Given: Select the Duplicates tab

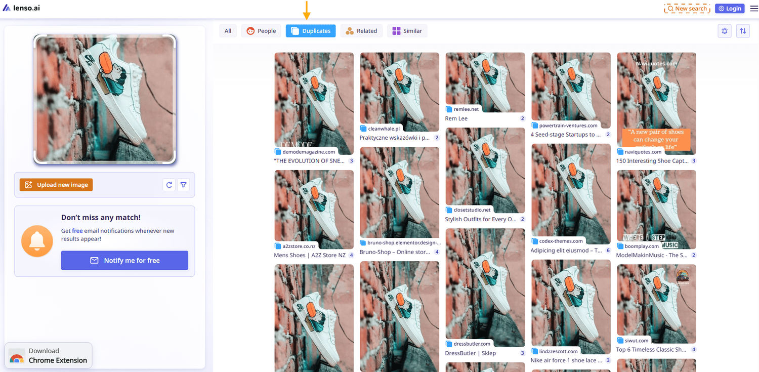Looking at the screenshot, I should tap(311, 31).
